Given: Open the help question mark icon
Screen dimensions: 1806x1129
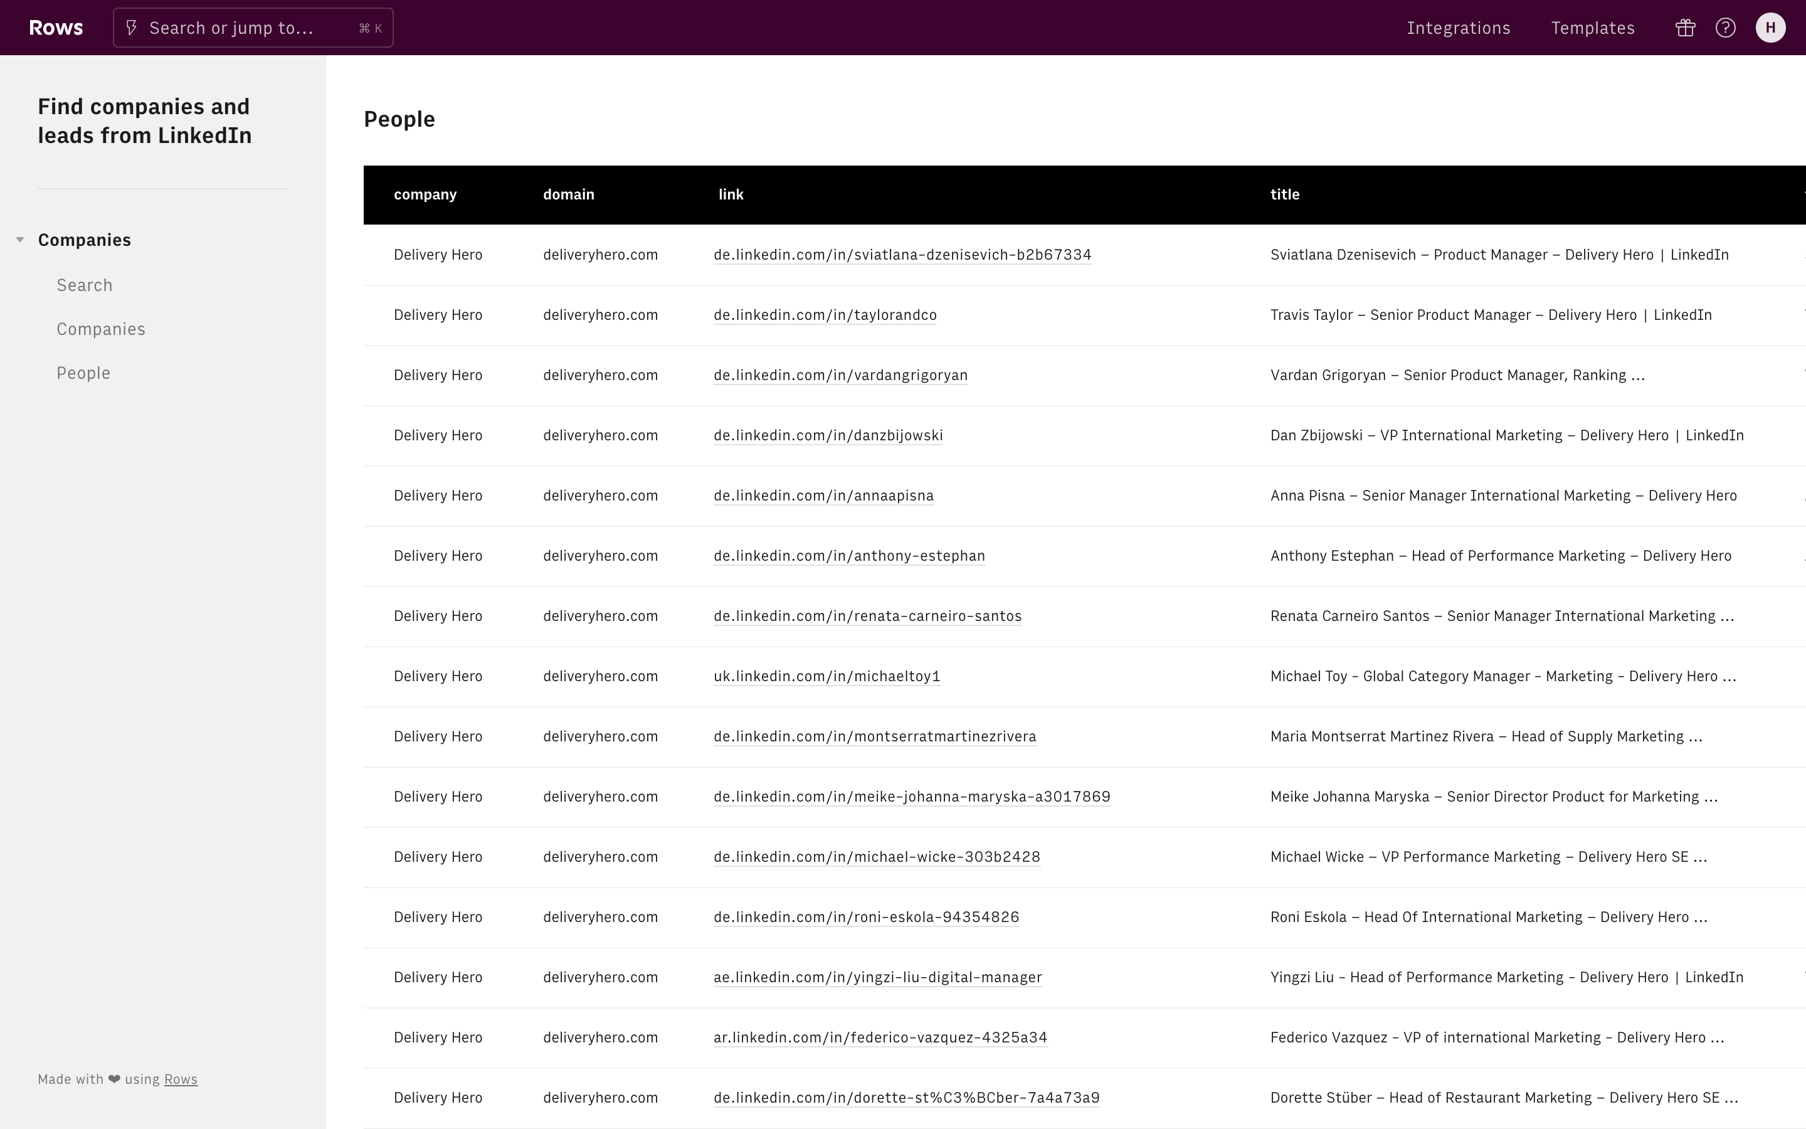Looking at the screenshot, I should coord(1725,28).
